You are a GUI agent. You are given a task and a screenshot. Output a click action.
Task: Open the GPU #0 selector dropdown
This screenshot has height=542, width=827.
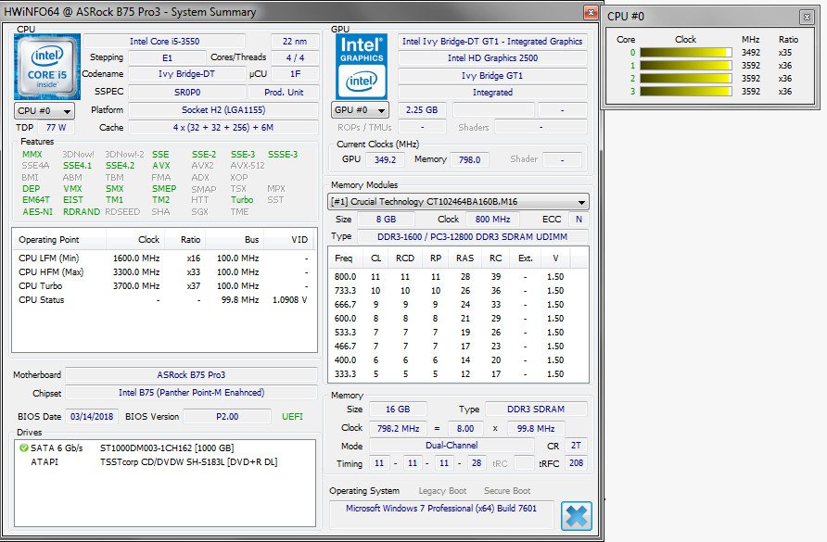(361, 110)
